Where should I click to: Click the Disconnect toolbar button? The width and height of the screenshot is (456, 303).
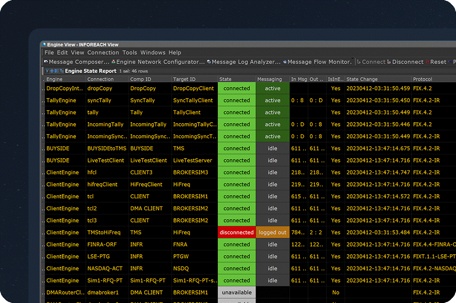pos(405,62)
